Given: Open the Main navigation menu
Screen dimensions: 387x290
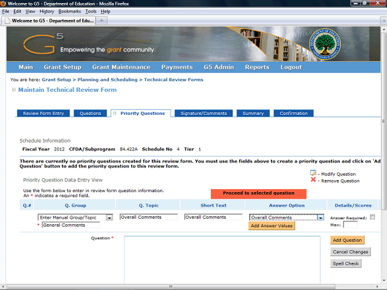Looking at the screenshot, I should pyautogui.click(x=25, y=67).
